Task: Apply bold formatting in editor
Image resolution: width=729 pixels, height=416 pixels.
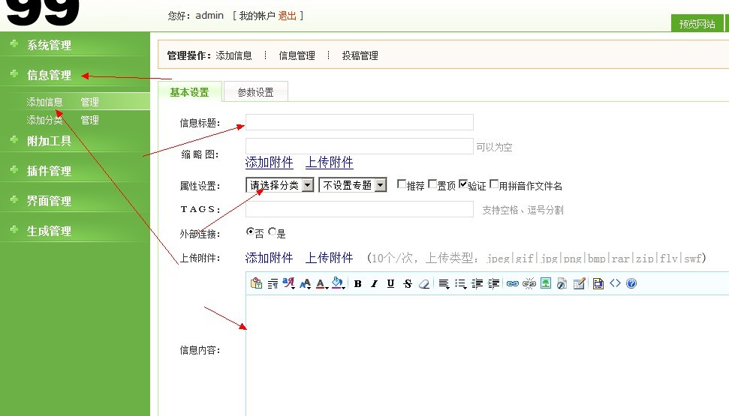Action: click(357, 283)
